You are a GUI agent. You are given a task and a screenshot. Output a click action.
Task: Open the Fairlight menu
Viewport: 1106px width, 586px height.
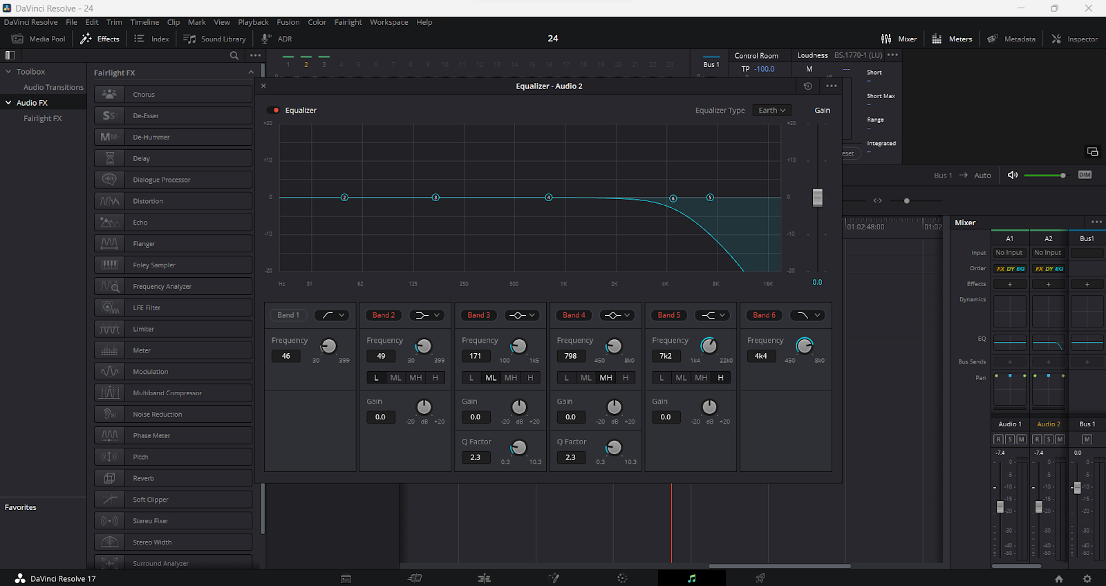point(348,22)
